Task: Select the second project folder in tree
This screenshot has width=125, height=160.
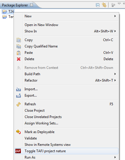Action: [x=8, y=17]
